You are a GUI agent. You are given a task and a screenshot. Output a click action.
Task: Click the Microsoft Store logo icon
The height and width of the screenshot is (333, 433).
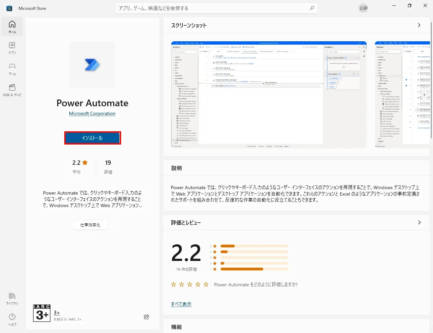pyautogui.click(x=9, y=8)
